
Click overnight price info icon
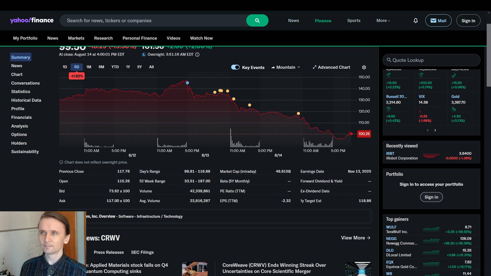pos(197,54)
